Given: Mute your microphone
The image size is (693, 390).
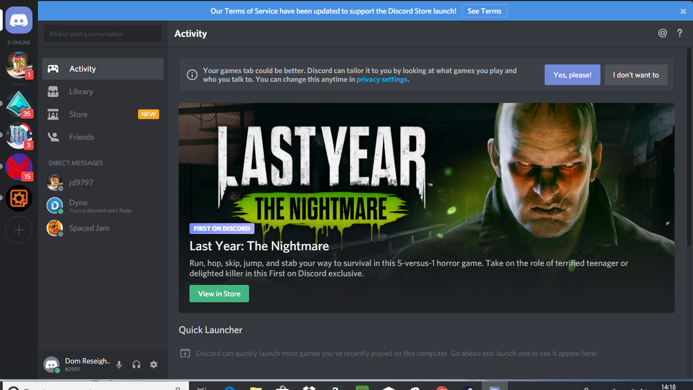Looking at the screenshot, I should point(119,364).
